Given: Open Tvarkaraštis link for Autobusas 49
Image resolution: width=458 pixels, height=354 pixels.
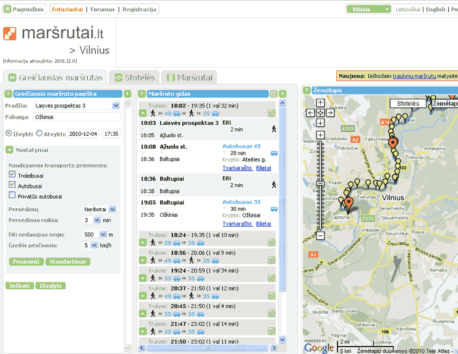Looking at the screenshot, I should 238,168.
